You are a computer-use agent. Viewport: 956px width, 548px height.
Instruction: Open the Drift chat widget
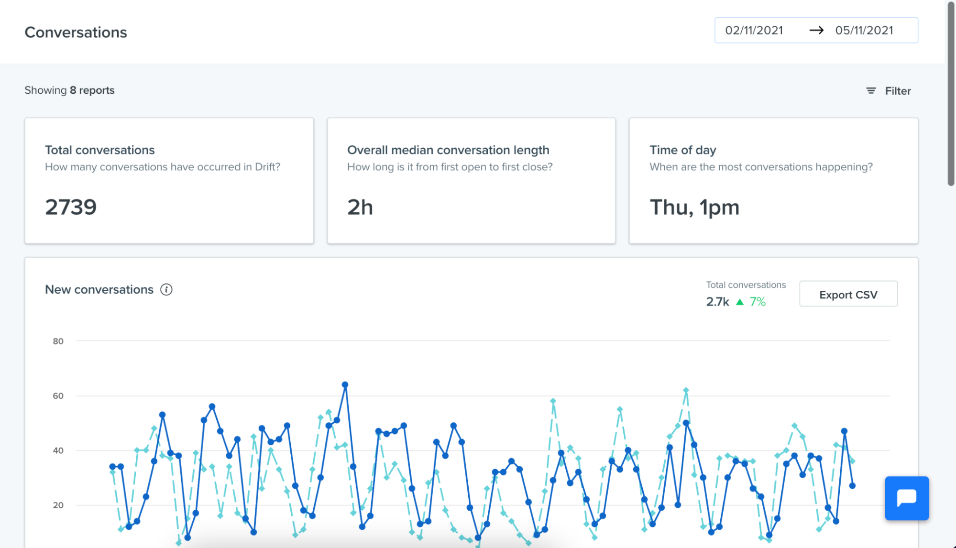pyautogui.click(x=906, y=498)
